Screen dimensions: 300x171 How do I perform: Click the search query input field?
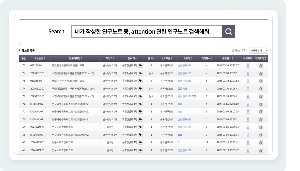coord(146,32)
